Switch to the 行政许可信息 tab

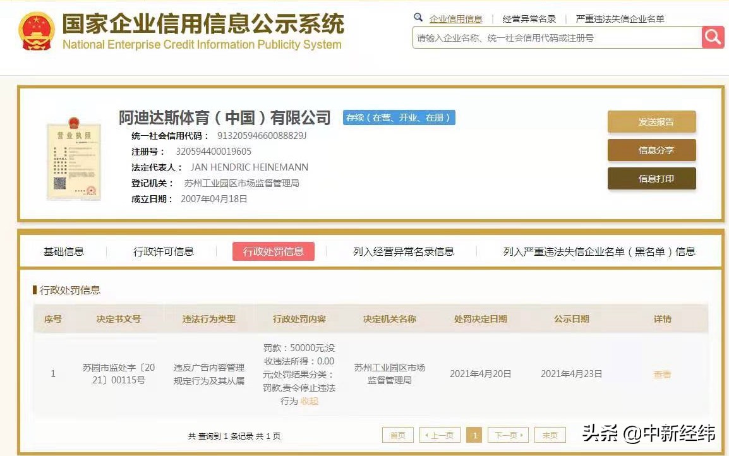tap(163, 251)
